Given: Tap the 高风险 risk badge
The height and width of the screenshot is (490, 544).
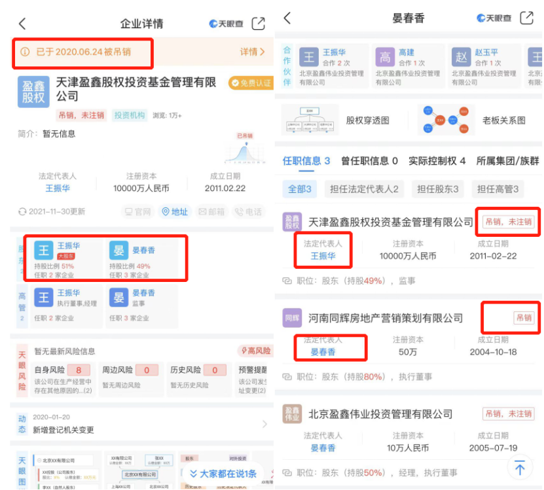Looking at the screenshot, I should tap(256, 351).
